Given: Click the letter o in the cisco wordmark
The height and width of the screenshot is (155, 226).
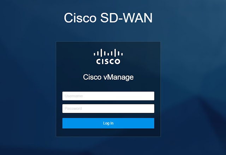Looking at the screenshot, I should [117, 61].
